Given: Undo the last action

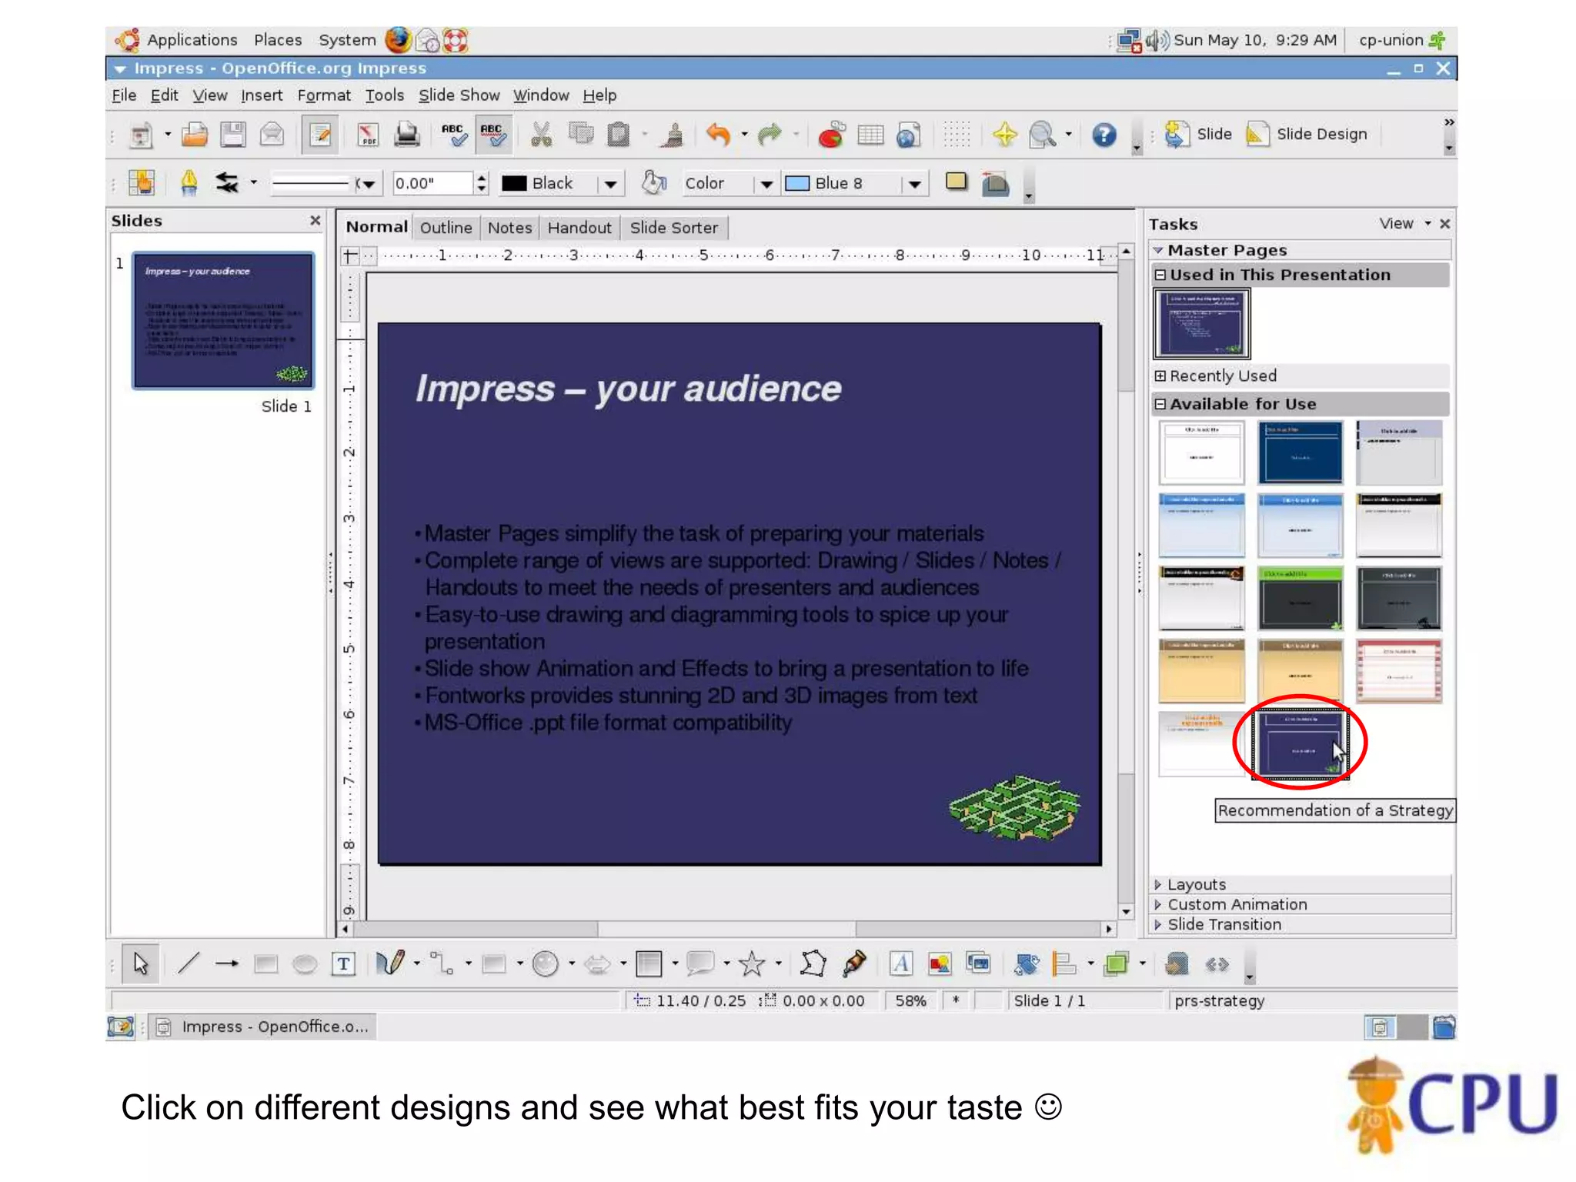Looking at the screenshot, I should click(x=718, y=135).
